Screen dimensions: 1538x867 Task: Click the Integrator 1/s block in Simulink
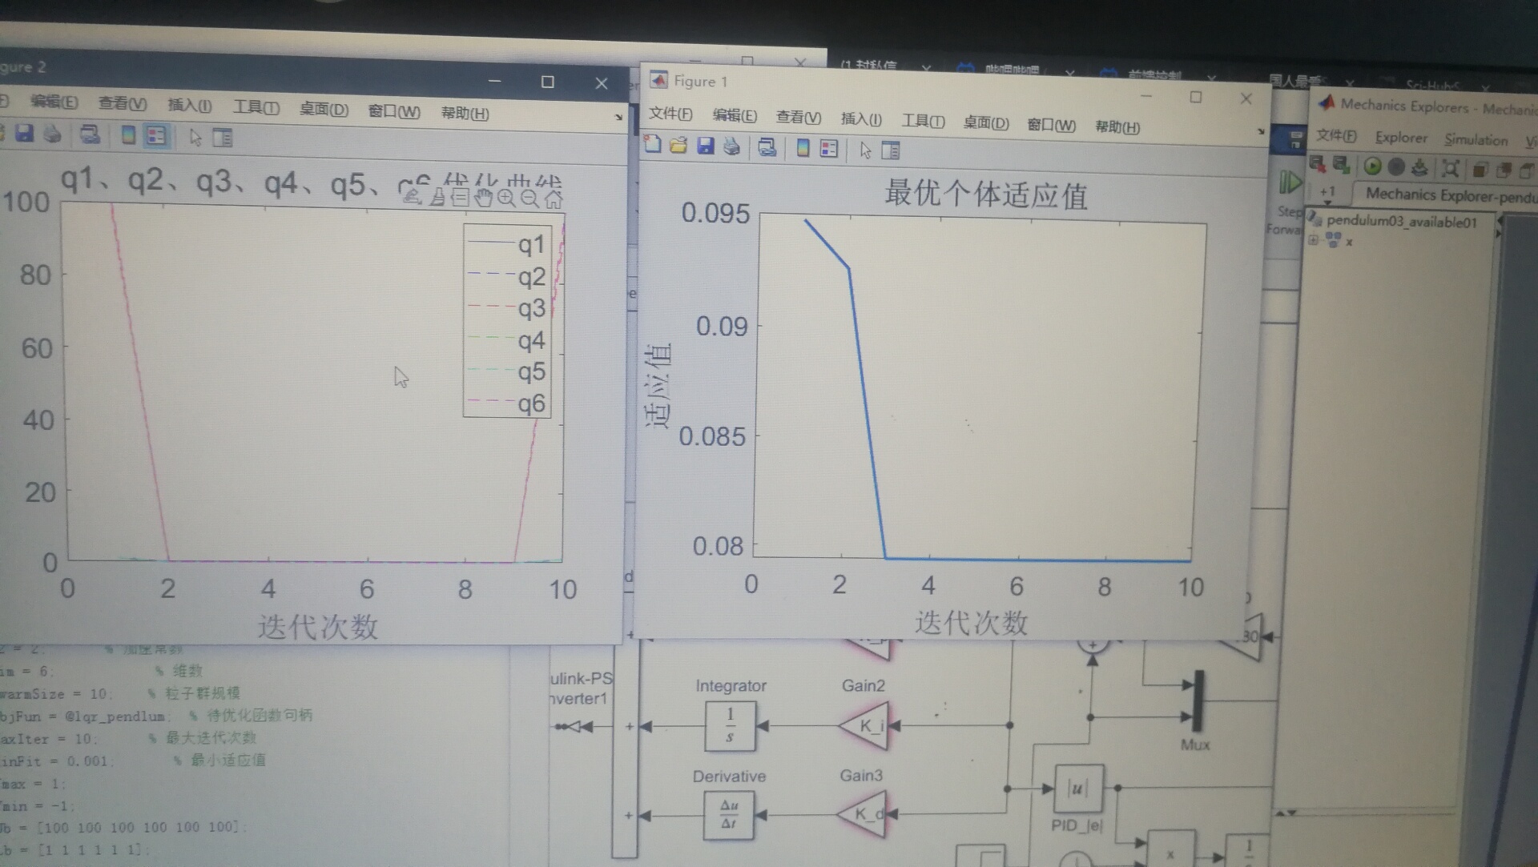730,725
